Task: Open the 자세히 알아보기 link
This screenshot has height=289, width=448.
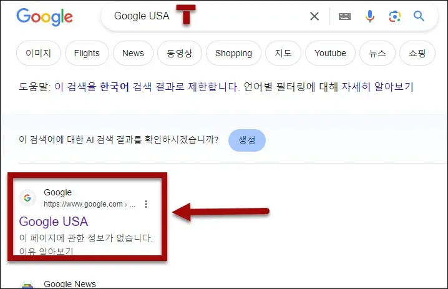Action: pyautogui.click(x=377, y=87)
